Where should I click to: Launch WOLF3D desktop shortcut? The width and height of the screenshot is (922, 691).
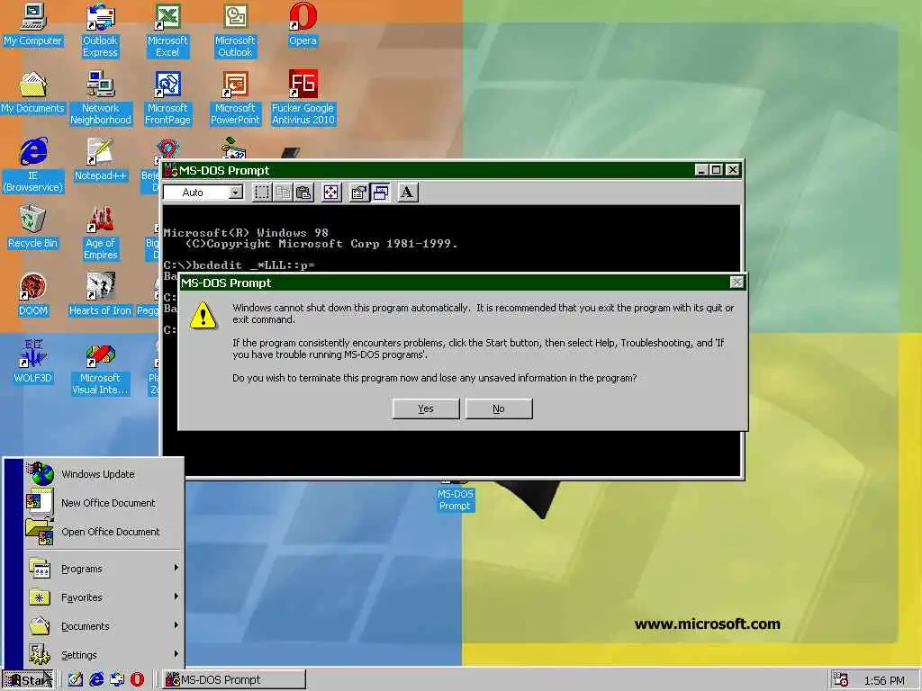point(33,362)
